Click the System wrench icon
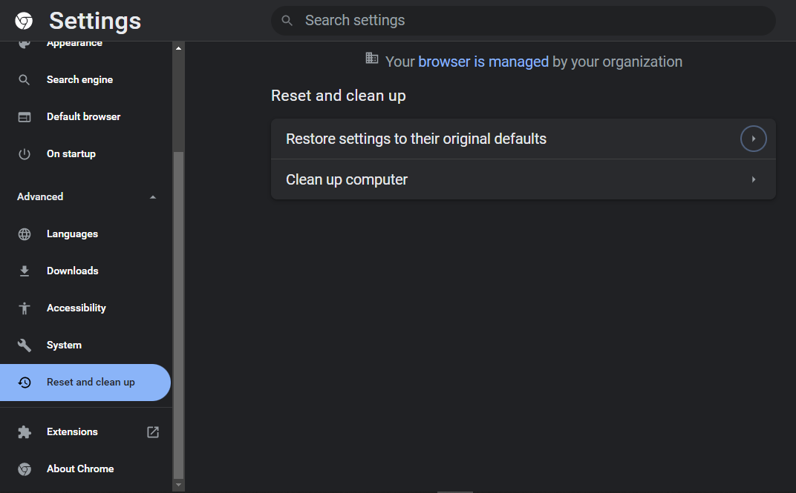The width and height of the screenshot is (796, 493). point(24,345)
